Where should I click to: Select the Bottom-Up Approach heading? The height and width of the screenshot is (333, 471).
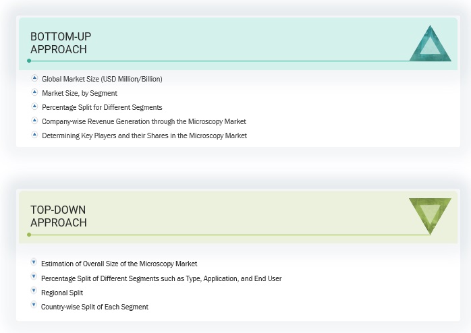point(61,42)
